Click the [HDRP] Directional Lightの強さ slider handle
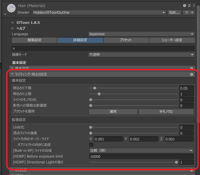200x175 pixels. click(x=176, y=162)
